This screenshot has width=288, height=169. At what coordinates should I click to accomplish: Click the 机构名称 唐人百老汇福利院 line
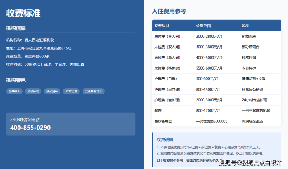click(30, 40)
